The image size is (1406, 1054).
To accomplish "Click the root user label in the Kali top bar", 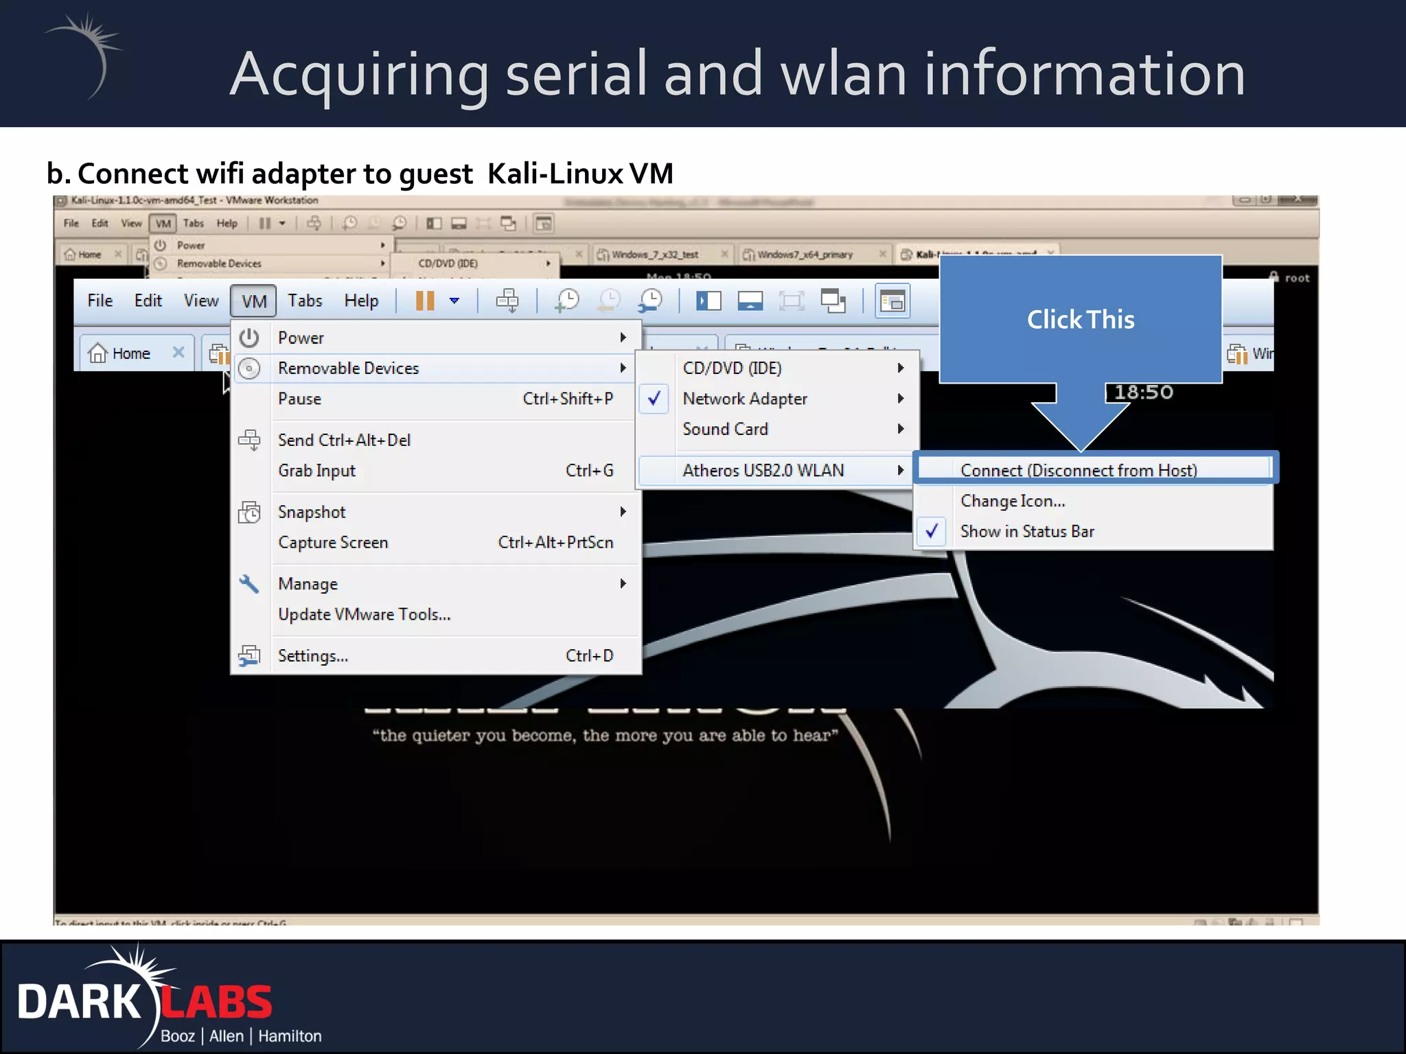I will click(x=1297, y=278).
